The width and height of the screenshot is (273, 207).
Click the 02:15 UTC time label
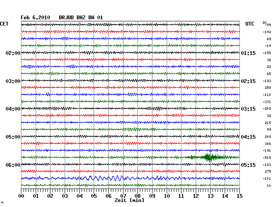248,81
